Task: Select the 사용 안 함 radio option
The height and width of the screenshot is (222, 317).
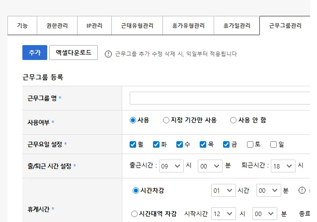Action: (x=233, y=120)
